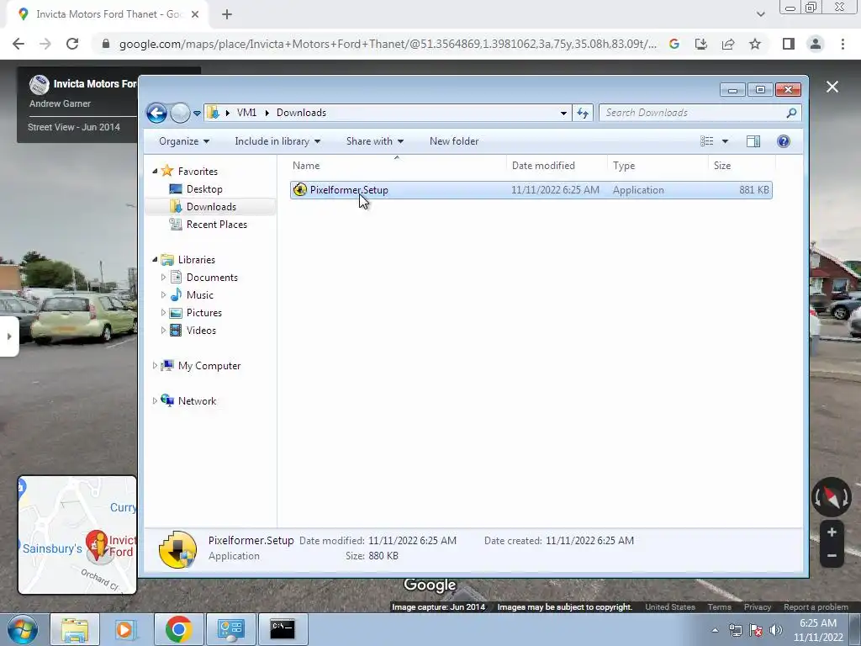Open a new Chrome tab
This screenshot has width=861, height=646.
tap(227, 14)
